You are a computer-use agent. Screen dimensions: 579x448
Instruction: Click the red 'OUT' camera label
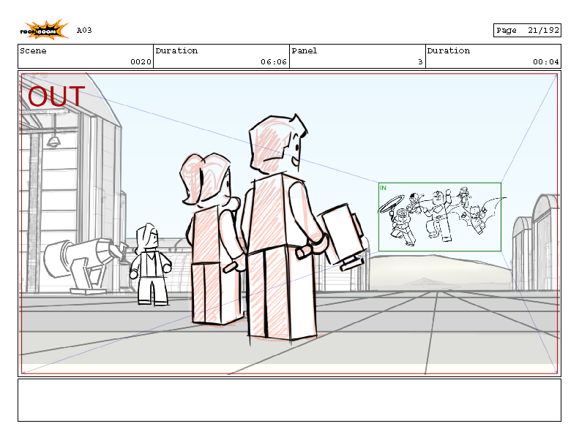click(x=56, y=96)
